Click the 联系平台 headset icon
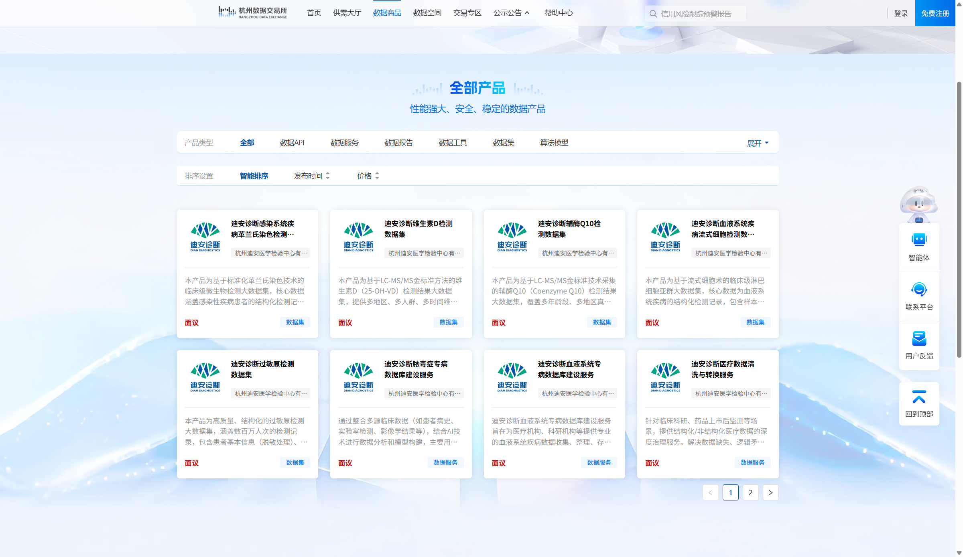Viewport: 963px width, 557px height. (919, 290)
